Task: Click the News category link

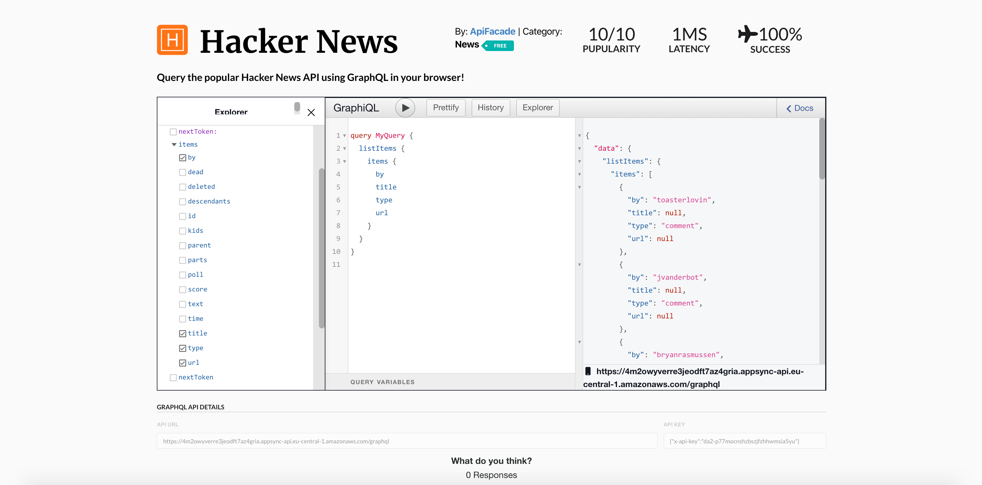Action: coord(467,45)
